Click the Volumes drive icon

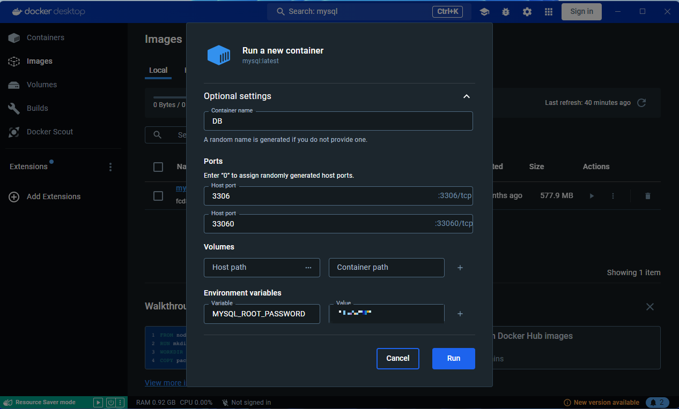[14, 85]
